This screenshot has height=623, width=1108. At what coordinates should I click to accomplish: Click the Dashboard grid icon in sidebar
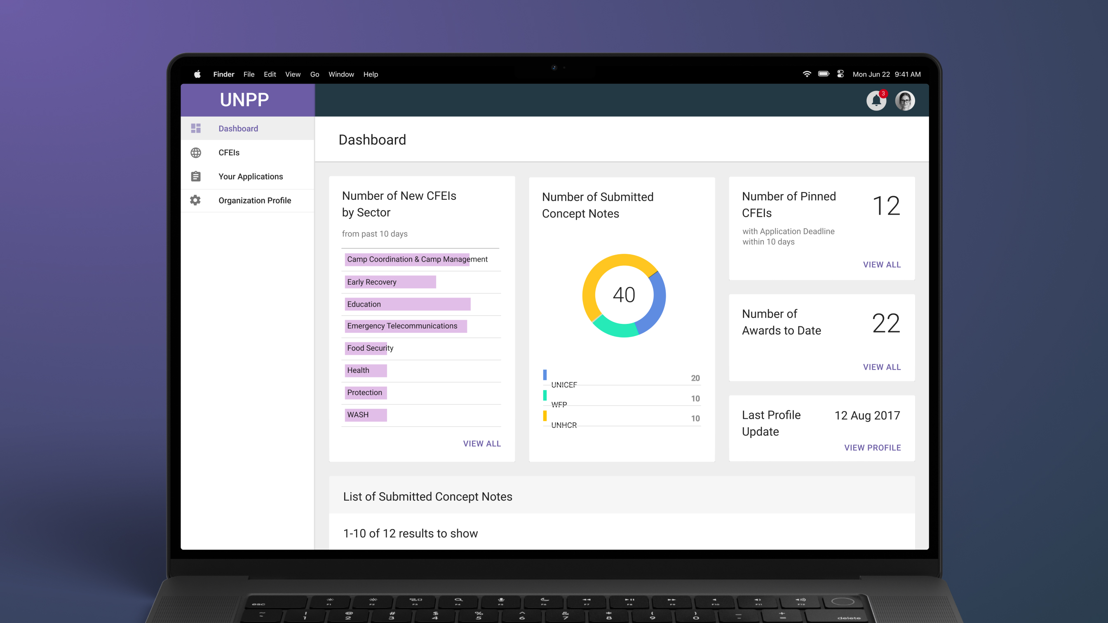tap(196, 128)
